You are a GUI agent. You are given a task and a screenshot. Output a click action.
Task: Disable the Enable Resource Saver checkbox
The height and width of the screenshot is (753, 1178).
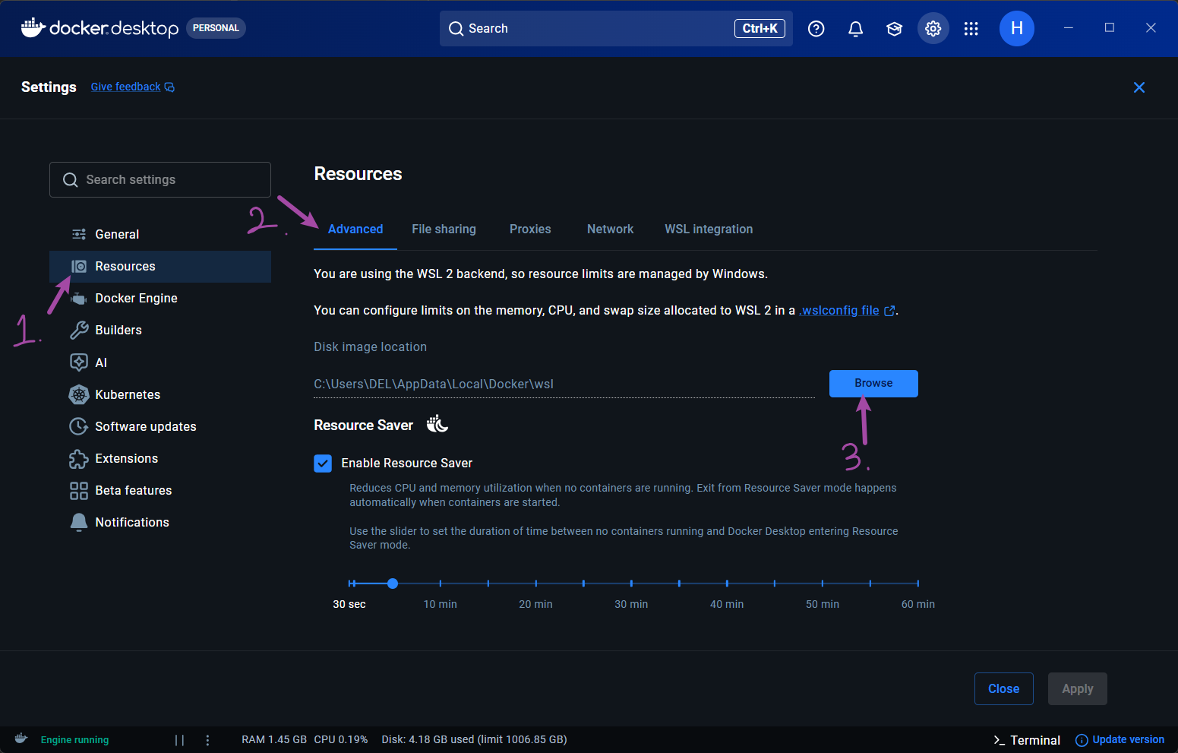pyautogui.click(x=323, y=464)
